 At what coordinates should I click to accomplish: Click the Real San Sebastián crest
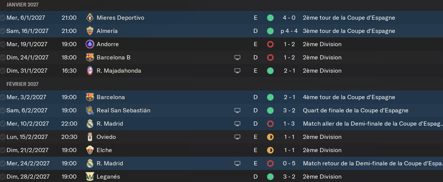(x=90, y=110)
